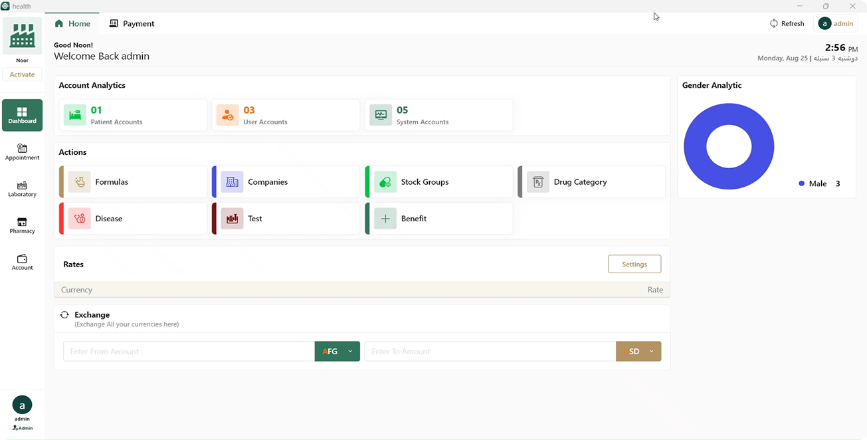Click the Formulas action icon
Image resolution: width=867 pixels, height=440 pixels.
[80, 181]
